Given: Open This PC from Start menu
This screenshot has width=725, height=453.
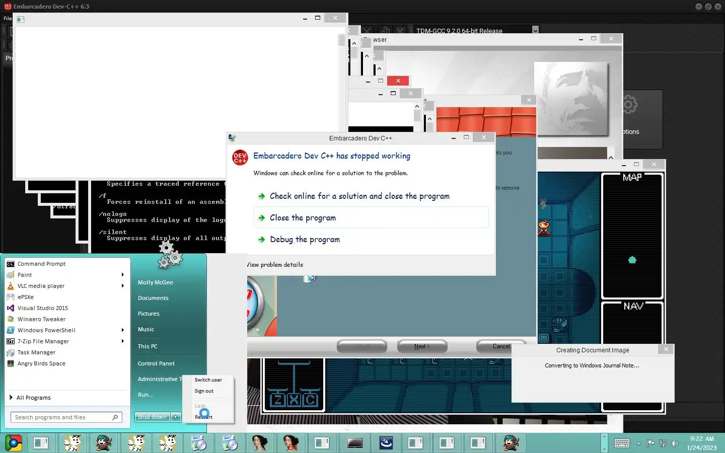Looking at the screenshot, I should click(x=148, y=346).
